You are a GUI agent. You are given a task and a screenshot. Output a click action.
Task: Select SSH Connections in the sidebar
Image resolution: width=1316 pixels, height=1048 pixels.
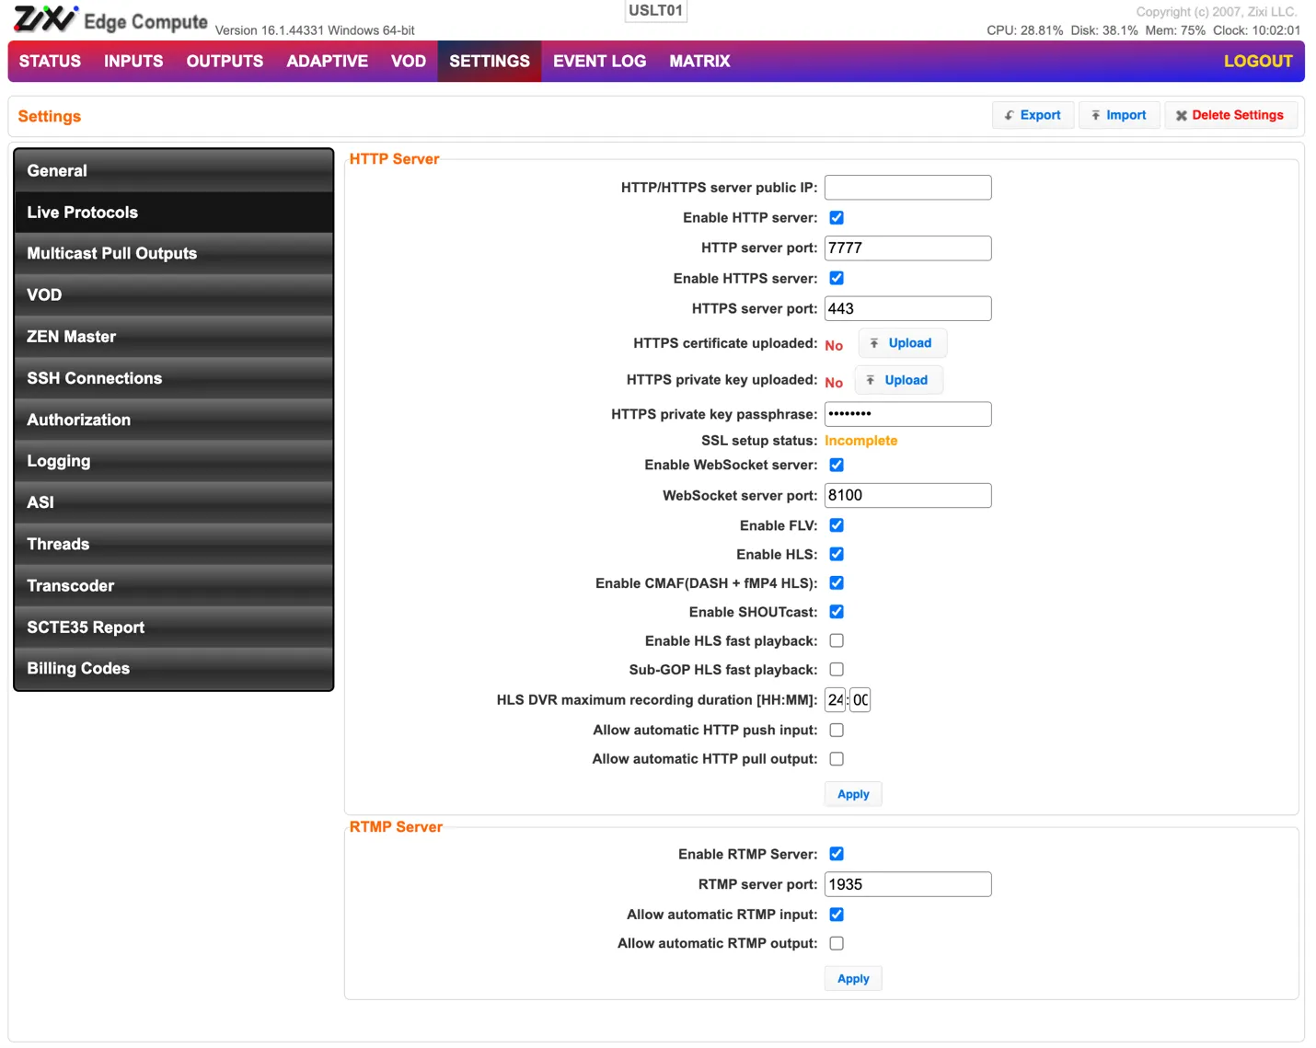(x=174, y=378)
